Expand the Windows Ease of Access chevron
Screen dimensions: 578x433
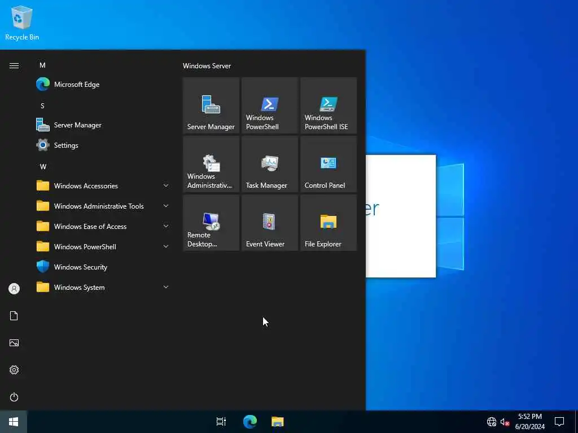[x=166, y=226]
